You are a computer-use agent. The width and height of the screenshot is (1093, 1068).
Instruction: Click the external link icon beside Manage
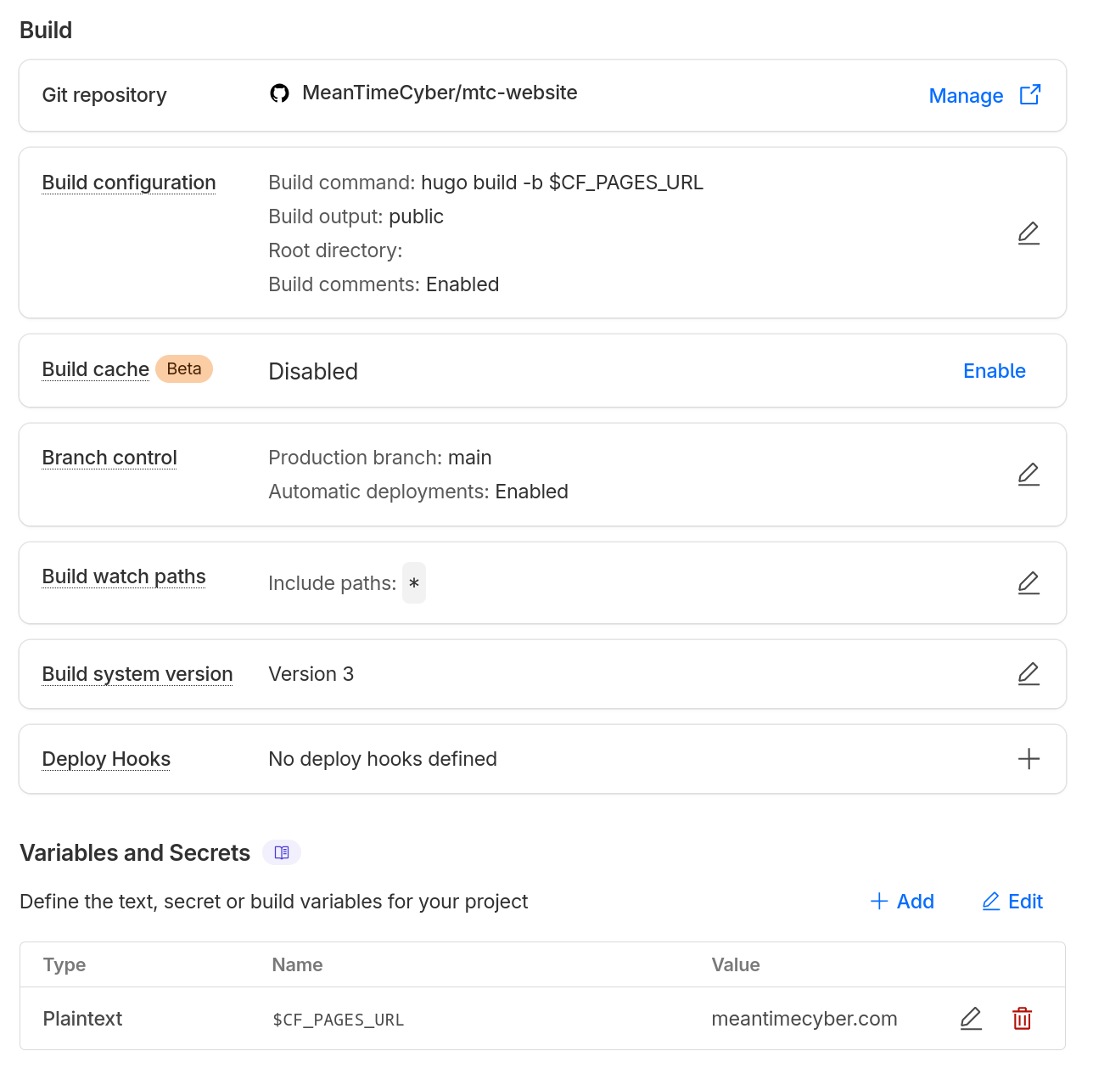1029,95
